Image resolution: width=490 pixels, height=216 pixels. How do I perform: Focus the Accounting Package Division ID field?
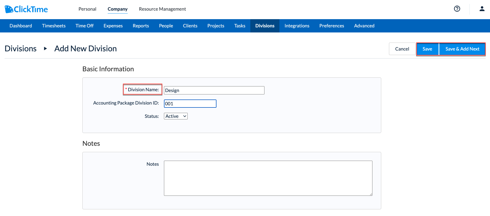coord(190,104)
